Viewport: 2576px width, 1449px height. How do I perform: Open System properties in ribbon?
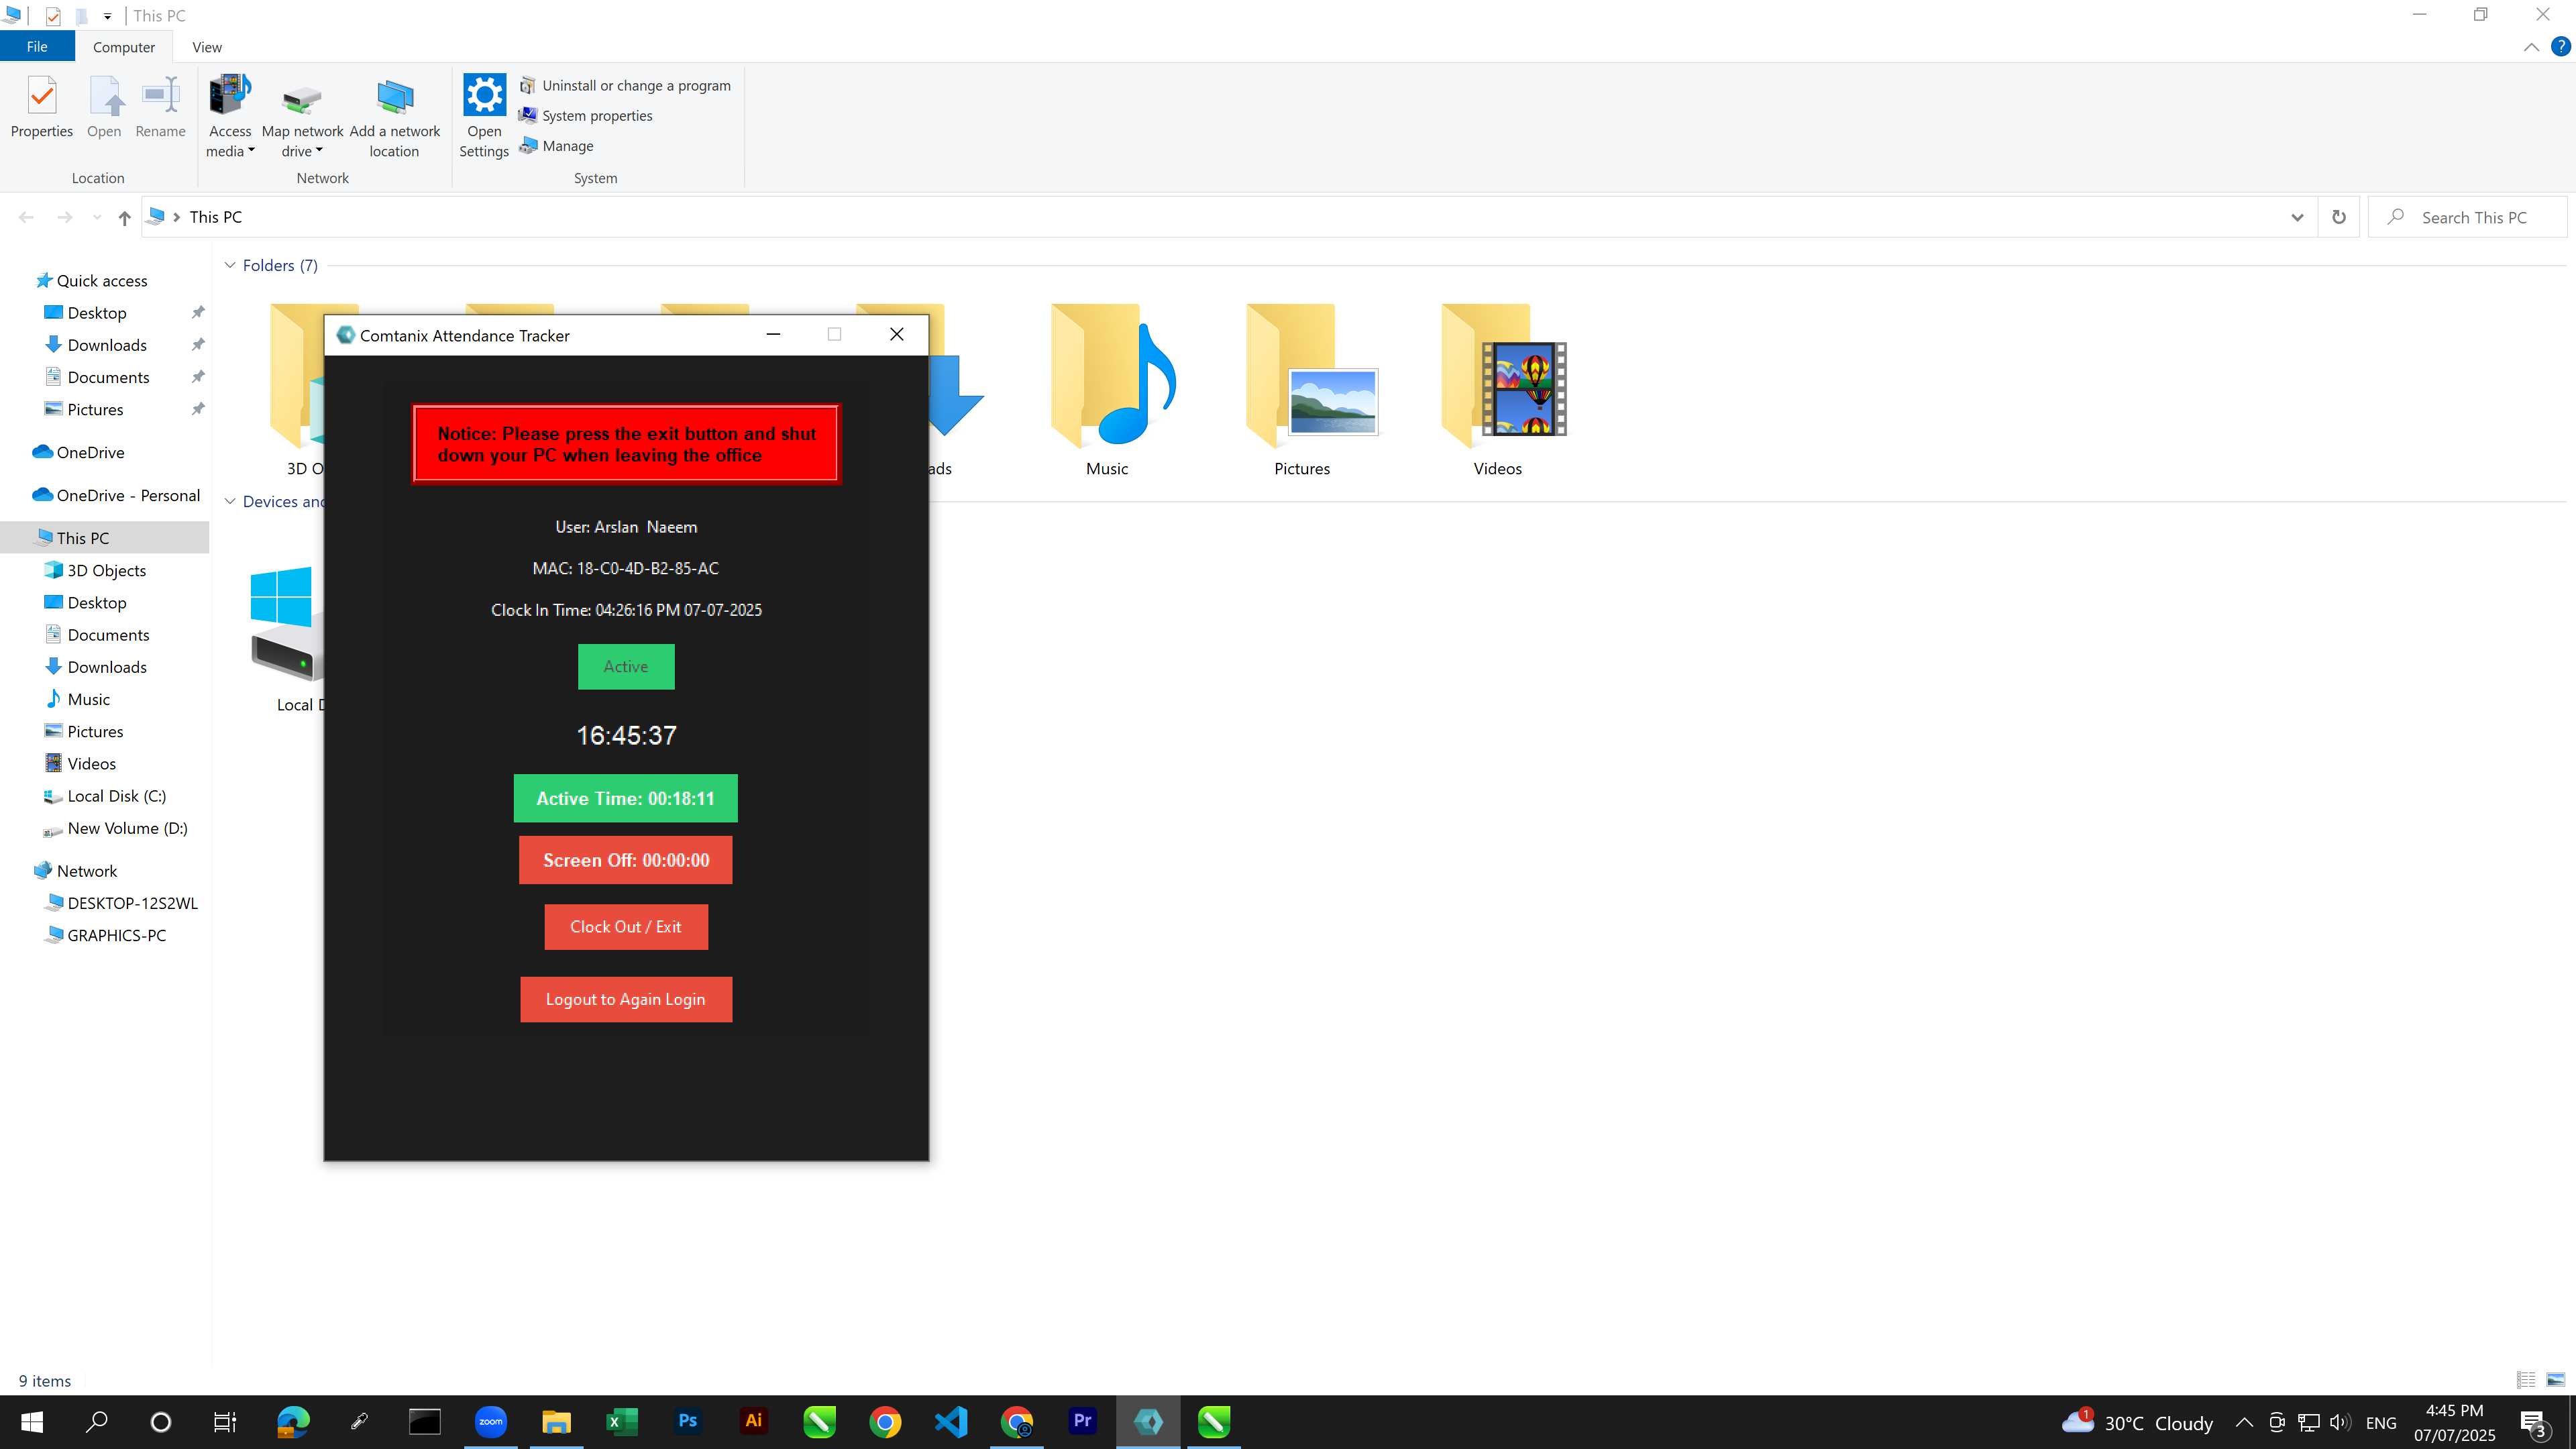pos(586,116)
